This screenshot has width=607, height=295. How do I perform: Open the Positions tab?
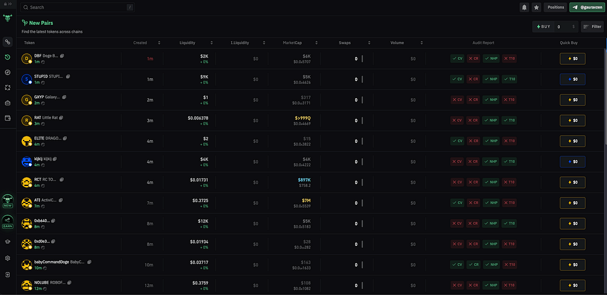pos(555,7)
